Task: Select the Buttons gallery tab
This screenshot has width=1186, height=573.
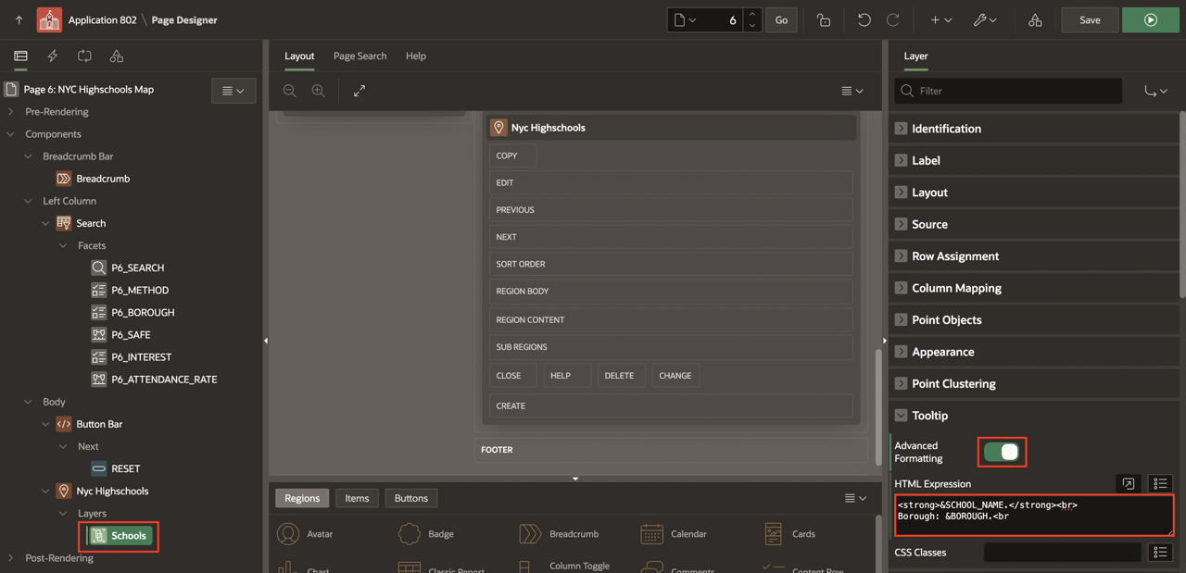Action: (x=410, y=498)
